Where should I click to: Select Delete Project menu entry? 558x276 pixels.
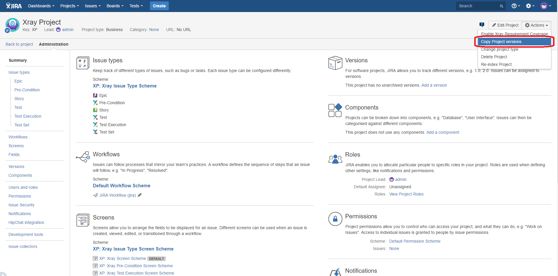tap(514, 57)
